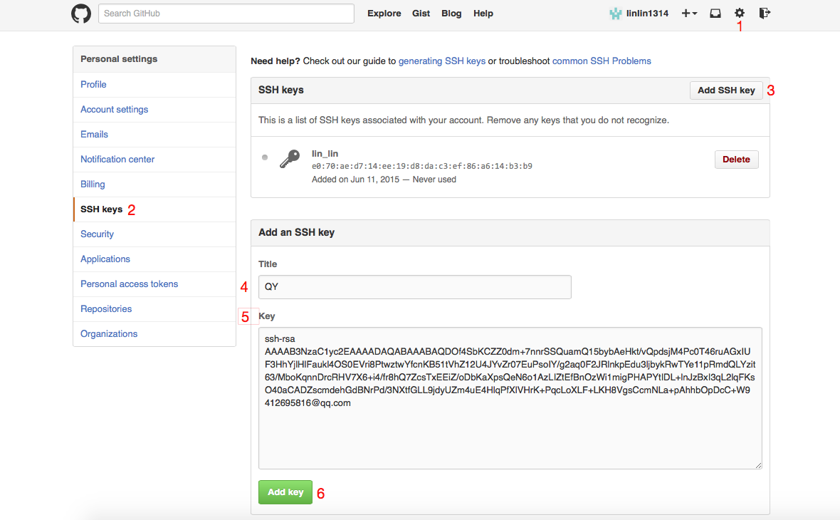
Task: Click 412695816@qq.com in key text
Action: coord(308,403)
